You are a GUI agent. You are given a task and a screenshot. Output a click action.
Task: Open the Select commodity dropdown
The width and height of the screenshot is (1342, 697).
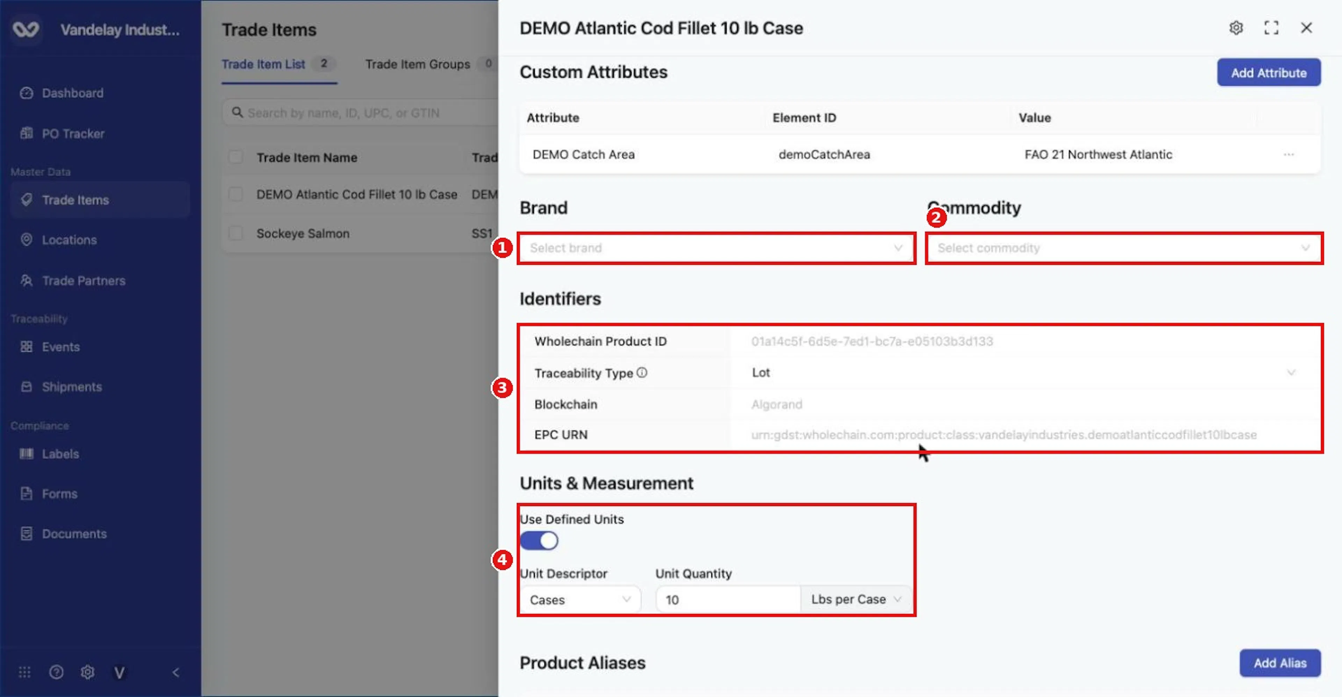(1124, 248)
